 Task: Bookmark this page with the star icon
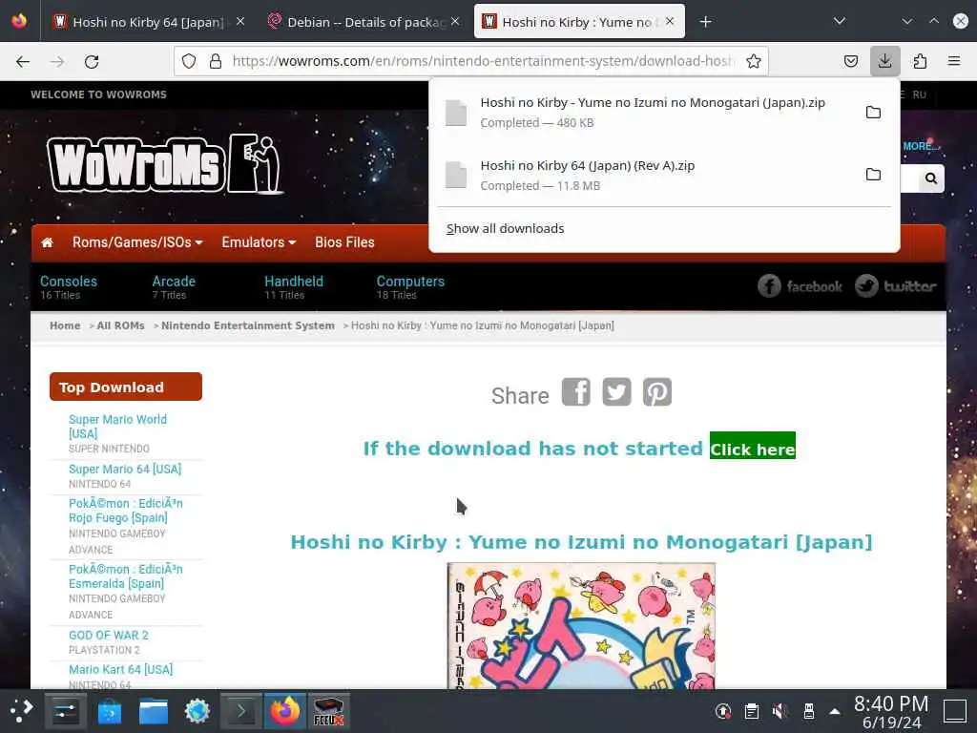coord(754,61)
